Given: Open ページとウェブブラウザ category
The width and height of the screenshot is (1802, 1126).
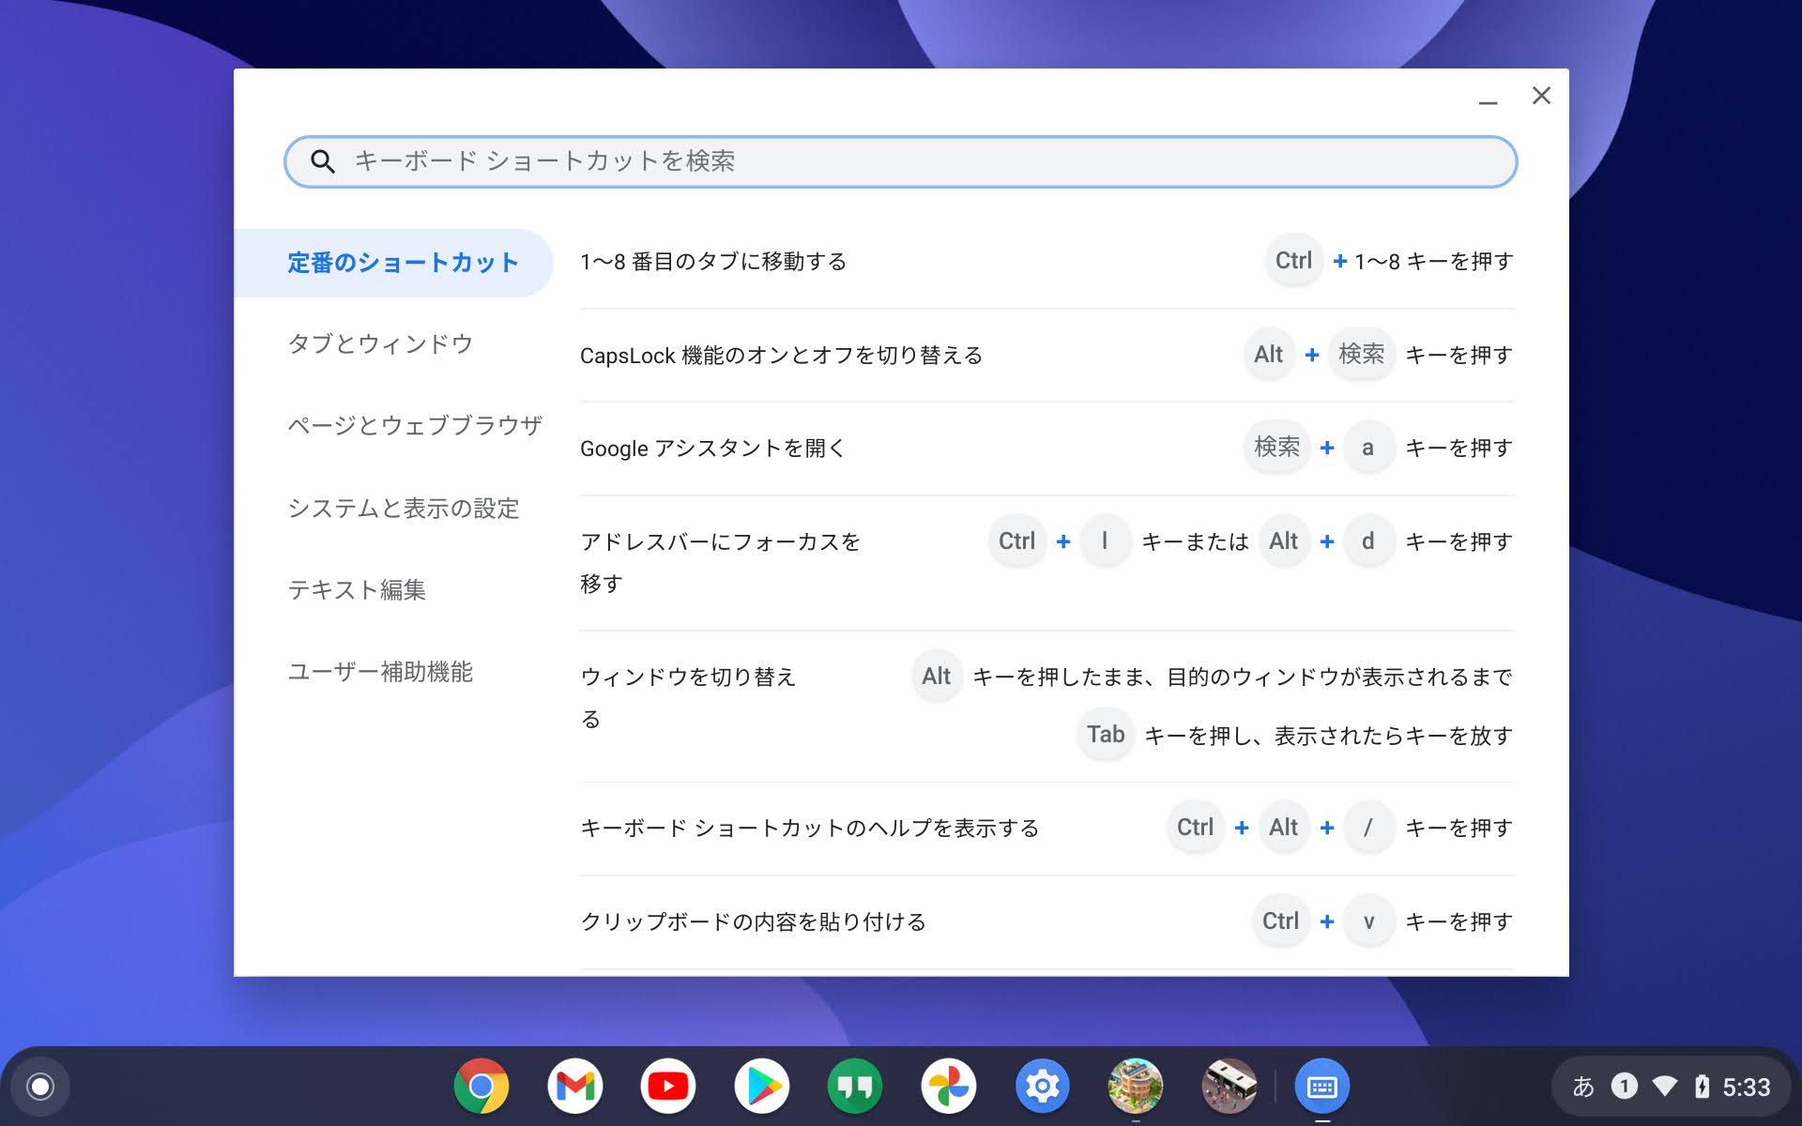Looking at the screenshot, I should [x=414, y=426].
